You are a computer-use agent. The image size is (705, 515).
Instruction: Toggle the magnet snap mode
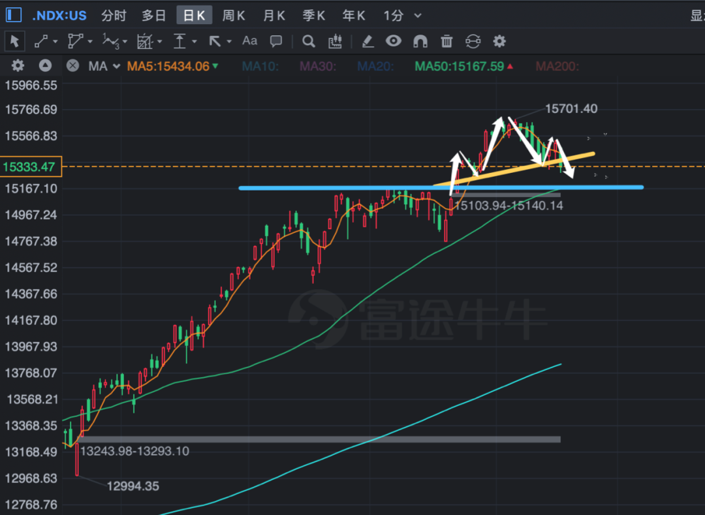click(x=420, y=41)
